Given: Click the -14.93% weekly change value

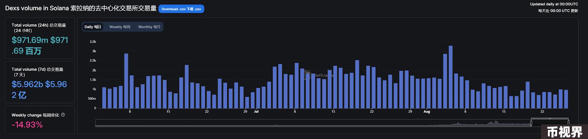Looking at the screenshot, I should 27,125.
